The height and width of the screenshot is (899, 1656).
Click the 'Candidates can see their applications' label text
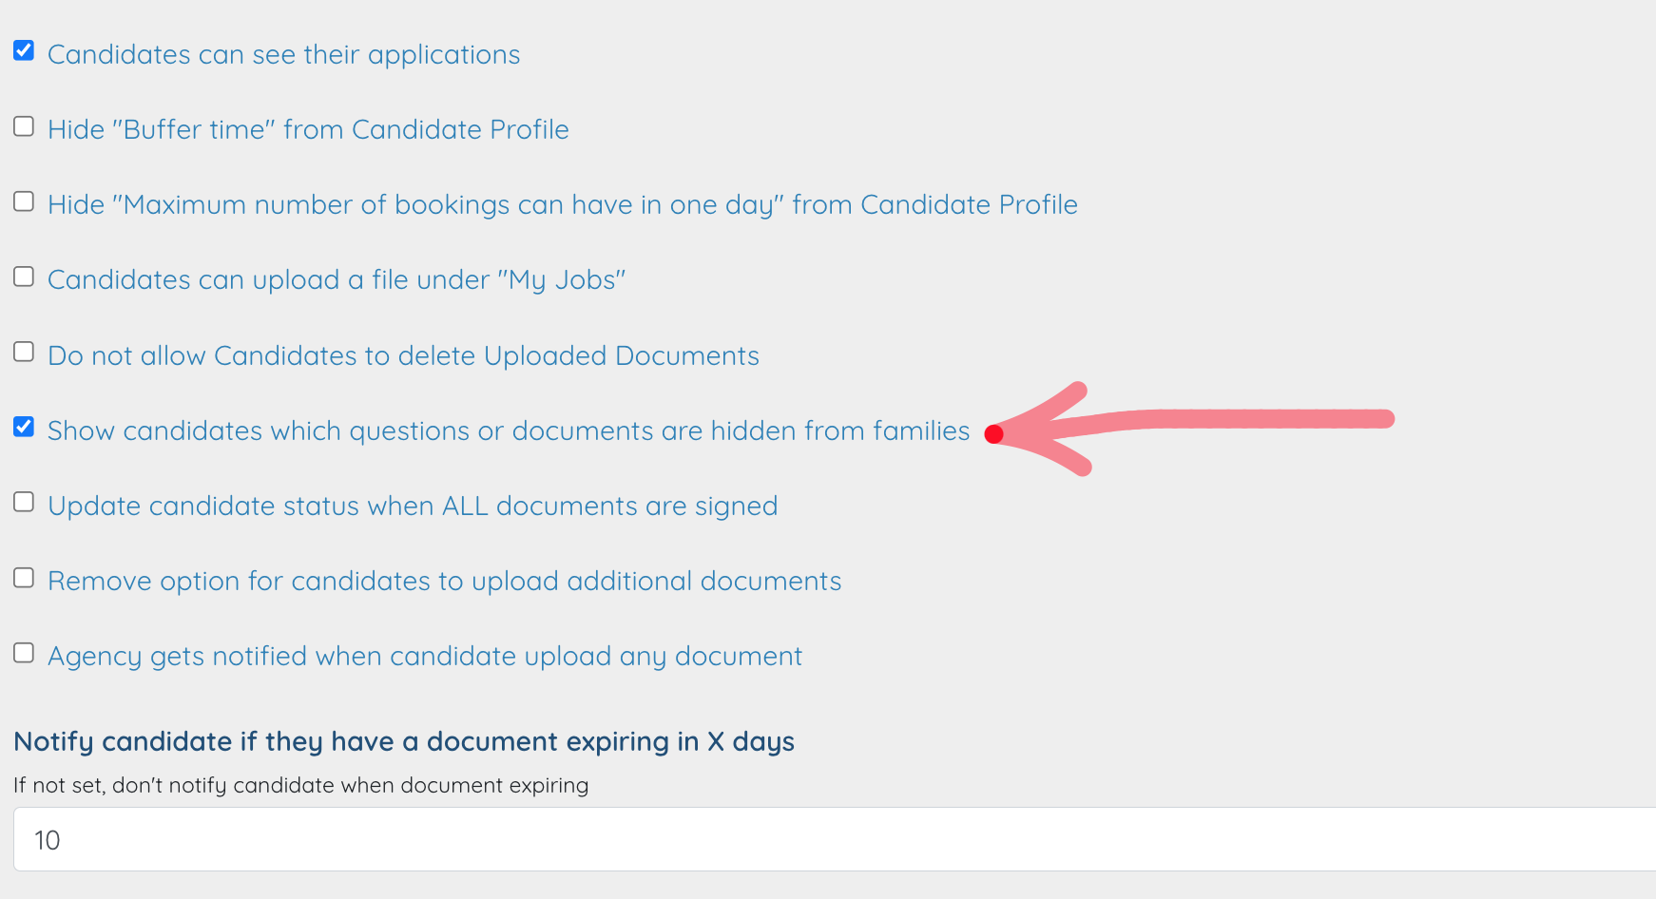tap(283, 55)
